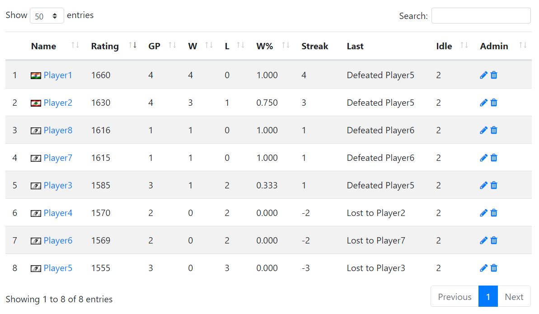
Task: Delete Player6 using the trash icon
Action: (493, 240)
